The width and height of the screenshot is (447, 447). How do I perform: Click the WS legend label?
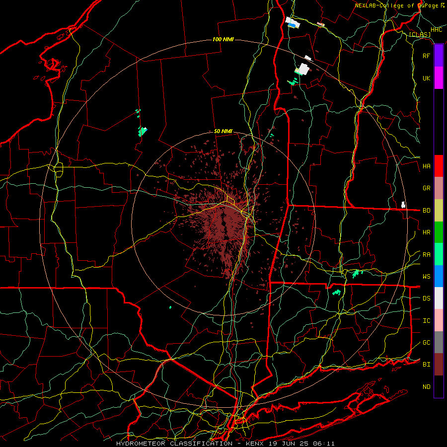pos(427,276)
